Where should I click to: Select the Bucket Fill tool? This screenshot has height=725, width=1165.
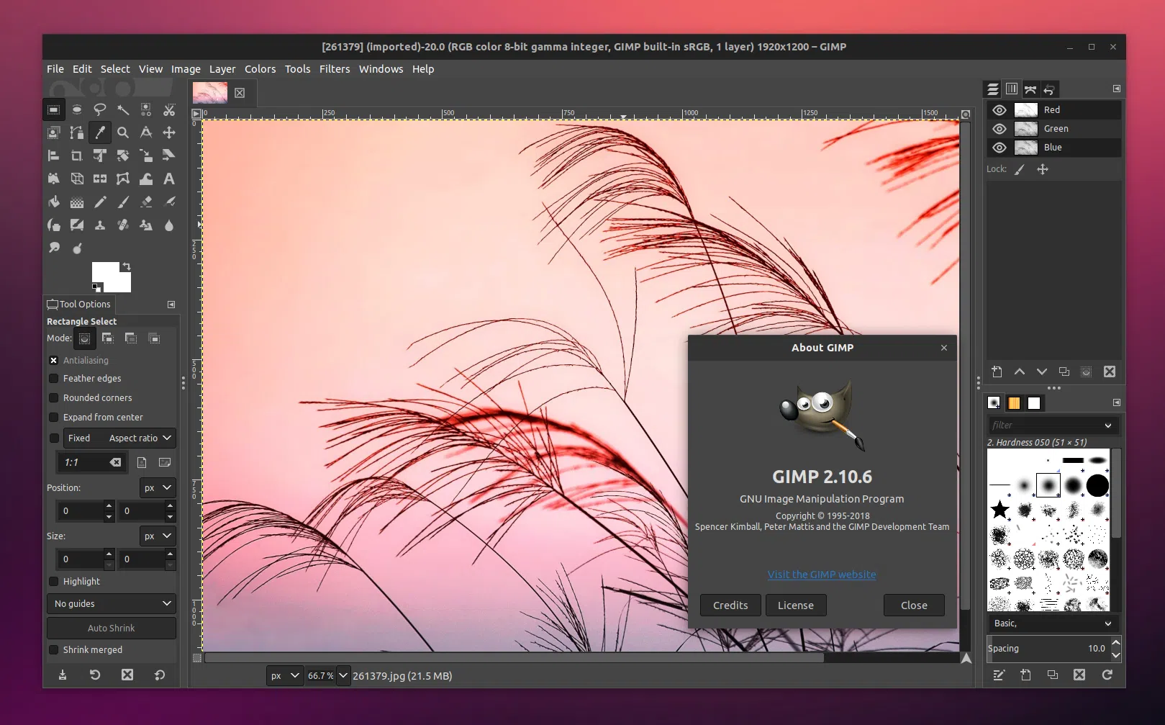tap(54, 202)
